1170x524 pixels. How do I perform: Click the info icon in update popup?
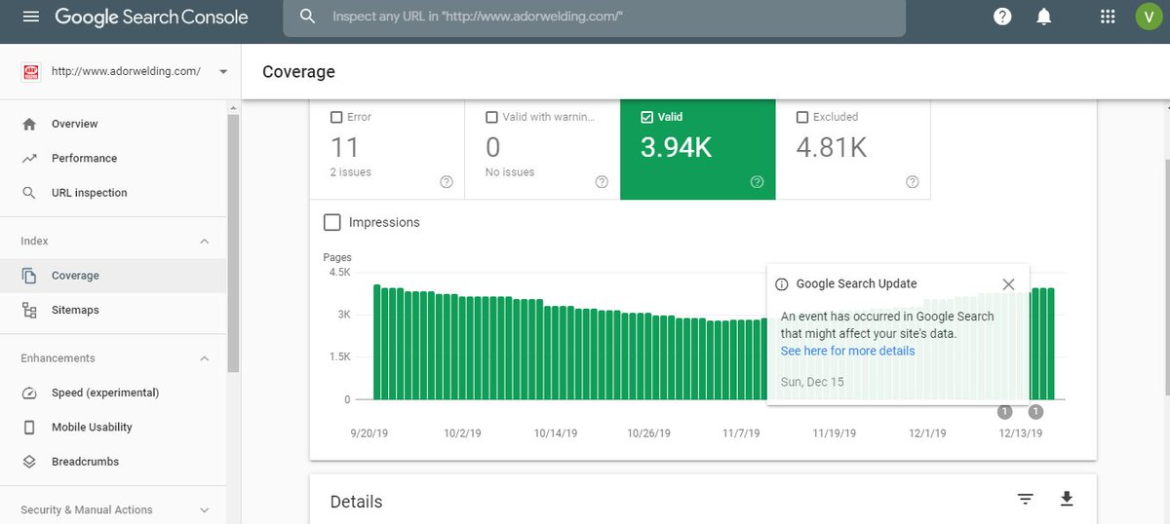point(781,284)
